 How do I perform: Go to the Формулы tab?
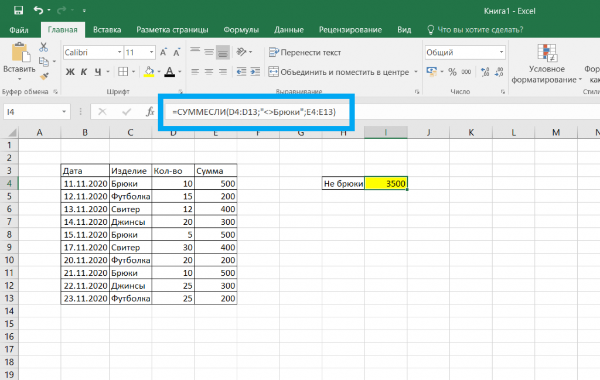241,30
